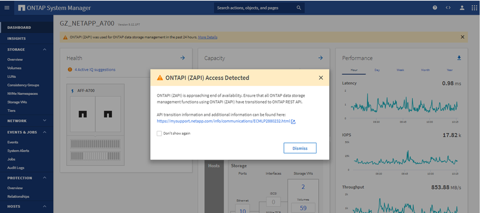Open Health details arrow
Viewport: 480px width, 213px height.
(x=183, y=58)
